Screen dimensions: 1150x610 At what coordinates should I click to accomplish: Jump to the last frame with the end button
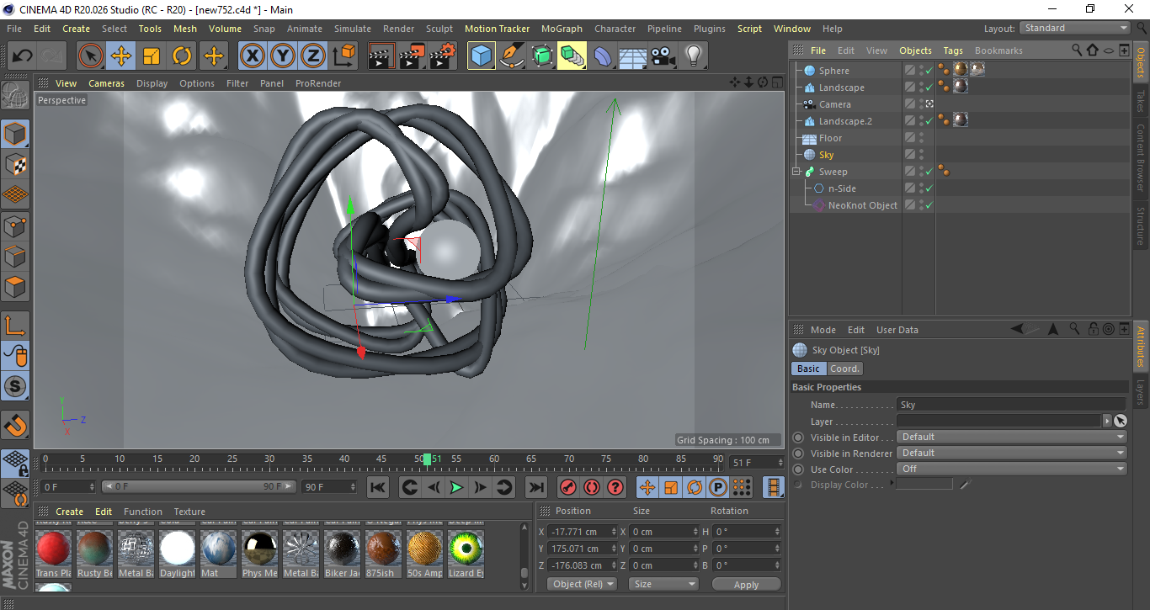537,486
